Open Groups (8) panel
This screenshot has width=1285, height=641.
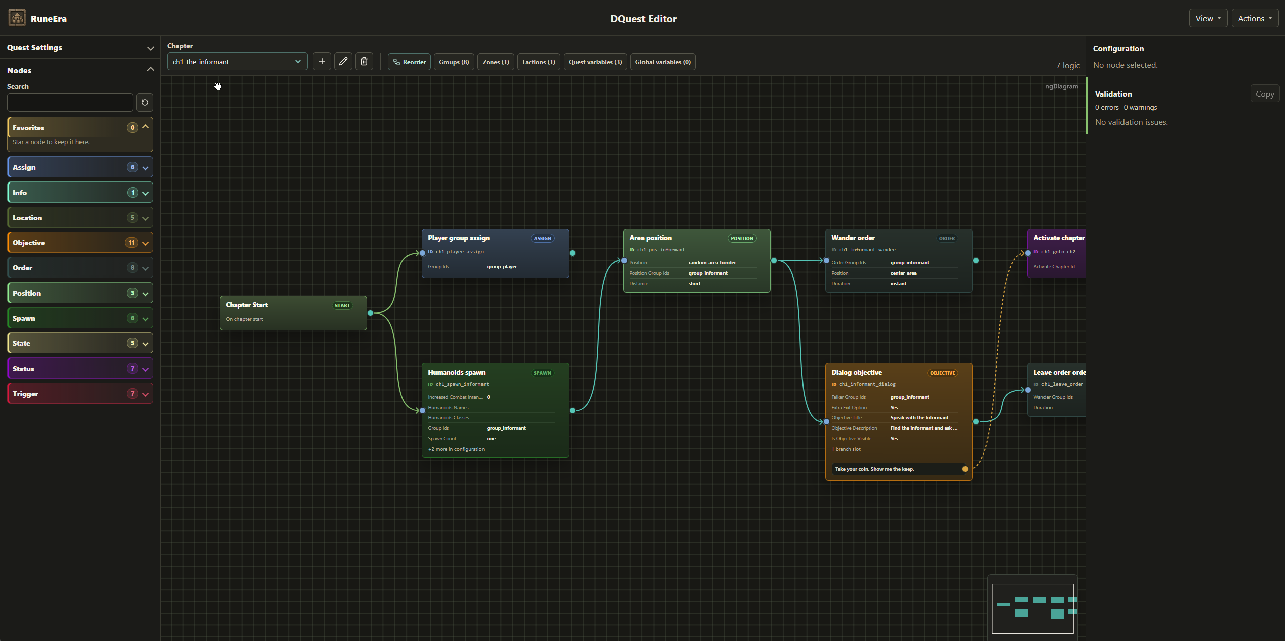tap(454, 62)
